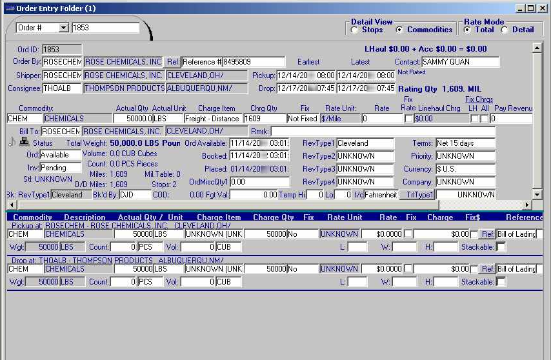Click the Pickup row Count field
The image size is (551, 360).
[x=123, y=247]
